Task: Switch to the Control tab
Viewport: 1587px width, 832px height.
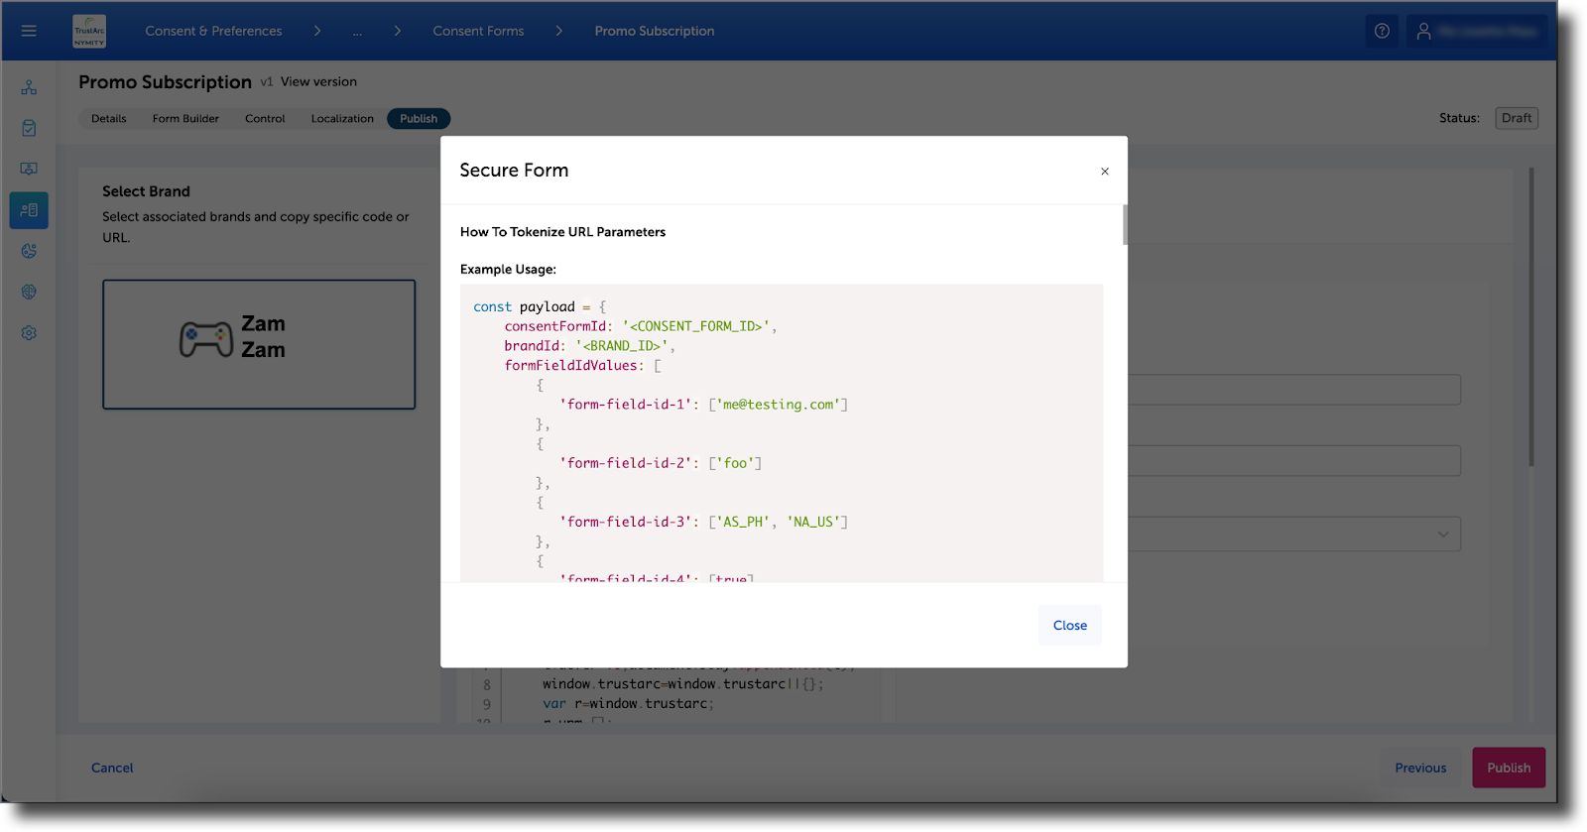Action: (x=265, y=118)
